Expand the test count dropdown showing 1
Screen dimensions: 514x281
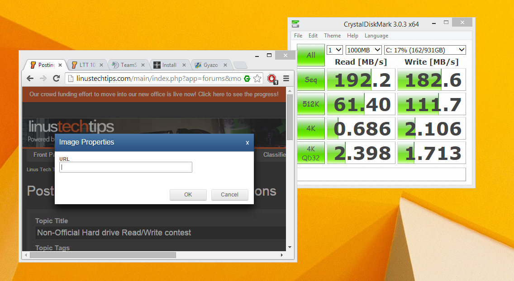pos(335,50)
